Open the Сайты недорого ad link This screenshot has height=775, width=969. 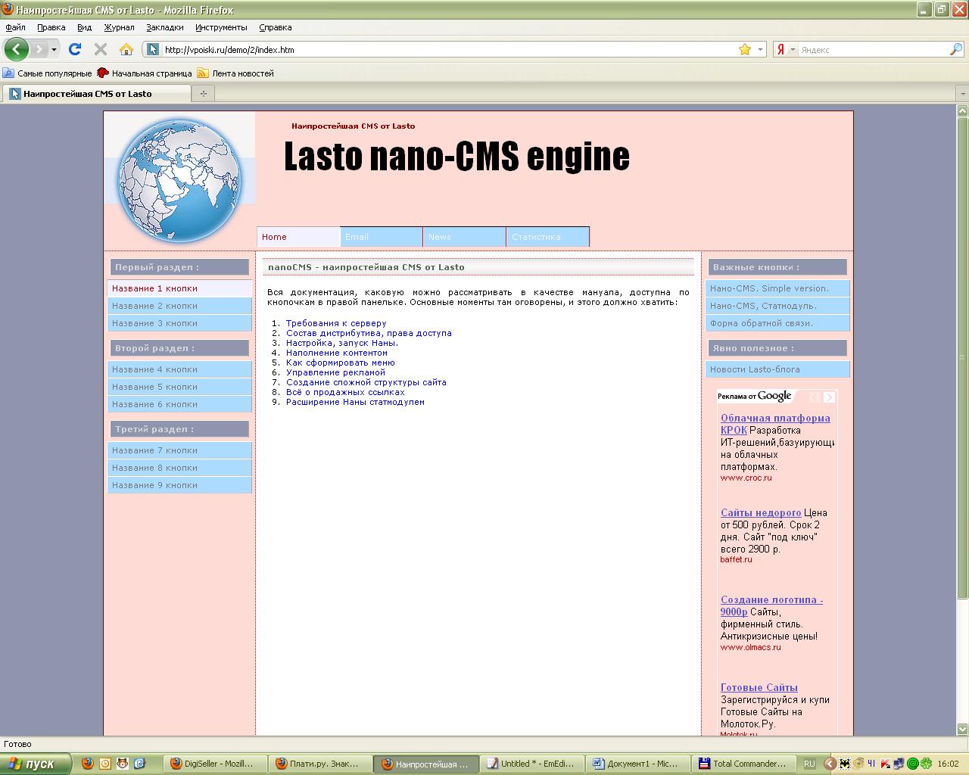[x=761, y=512]
